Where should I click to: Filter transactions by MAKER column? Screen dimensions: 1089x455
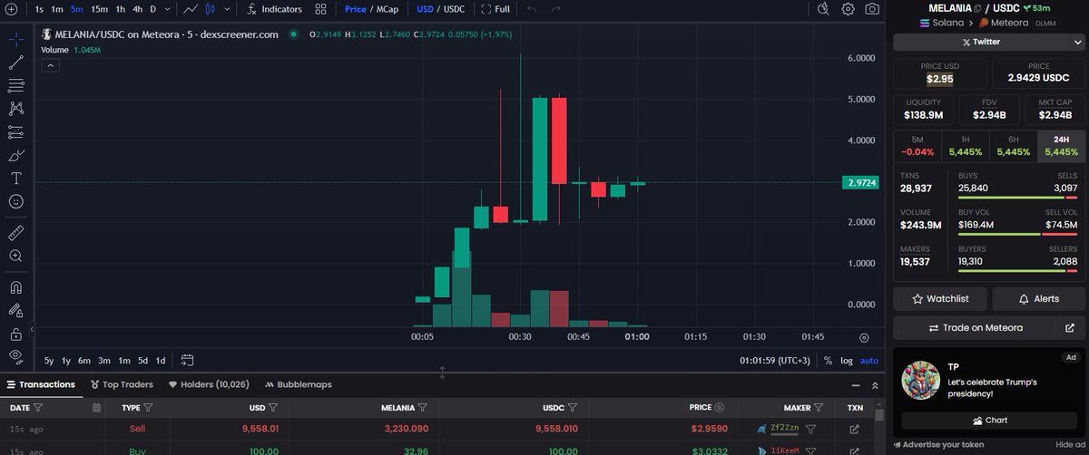(x=819, y=408)
